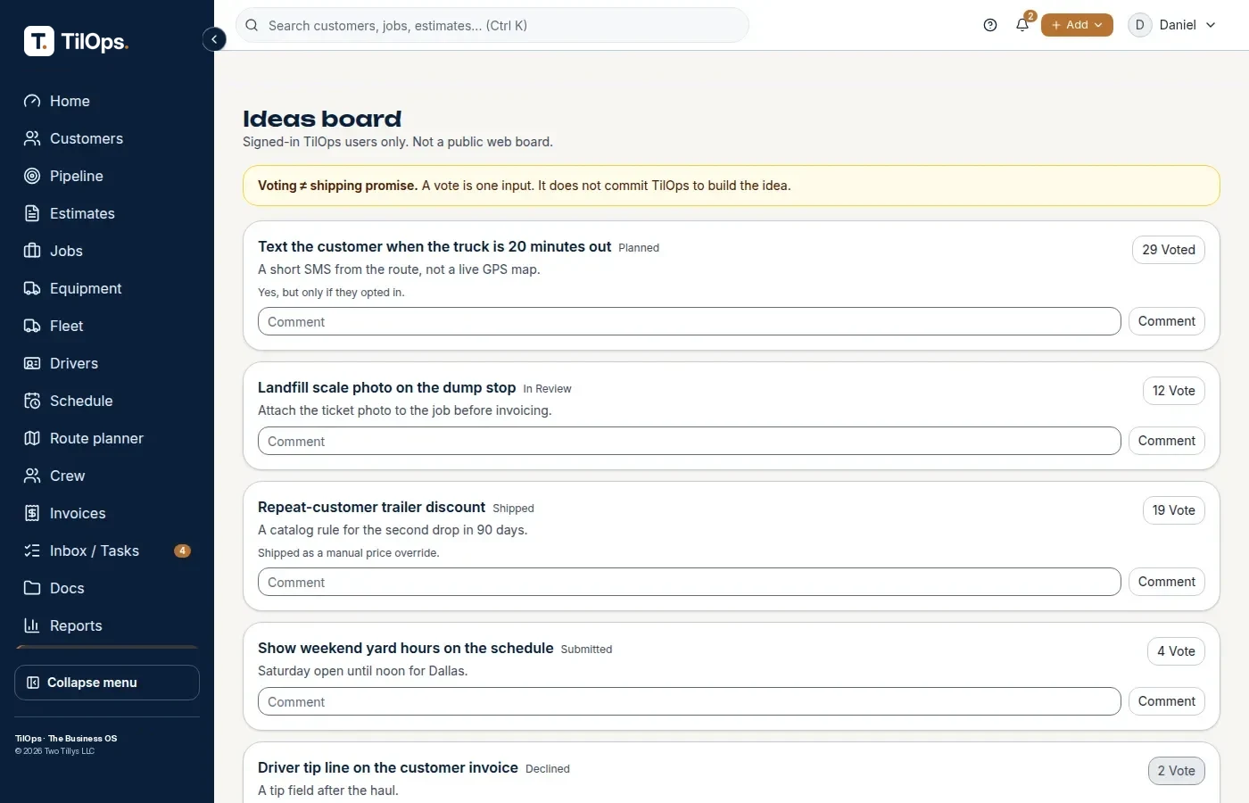Click the Jobs briefcase icon
This screenshot has height=803, width=1249.
pos(32,251)
